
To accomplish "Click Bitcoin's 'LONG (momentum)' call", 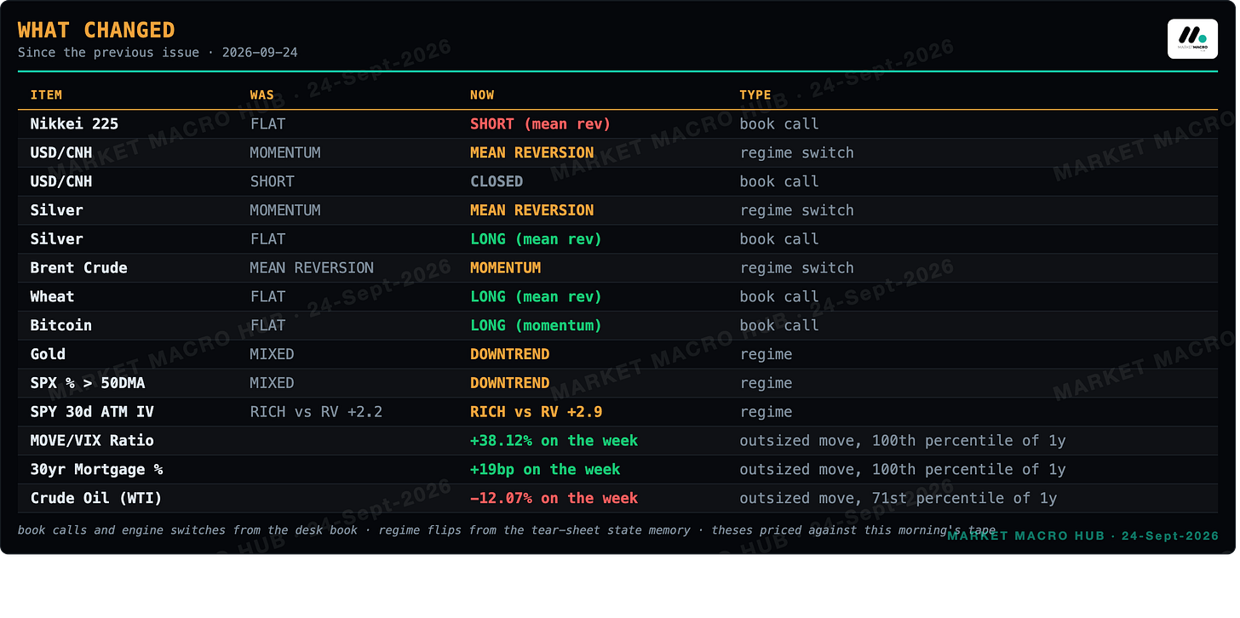I will [536, 325].
